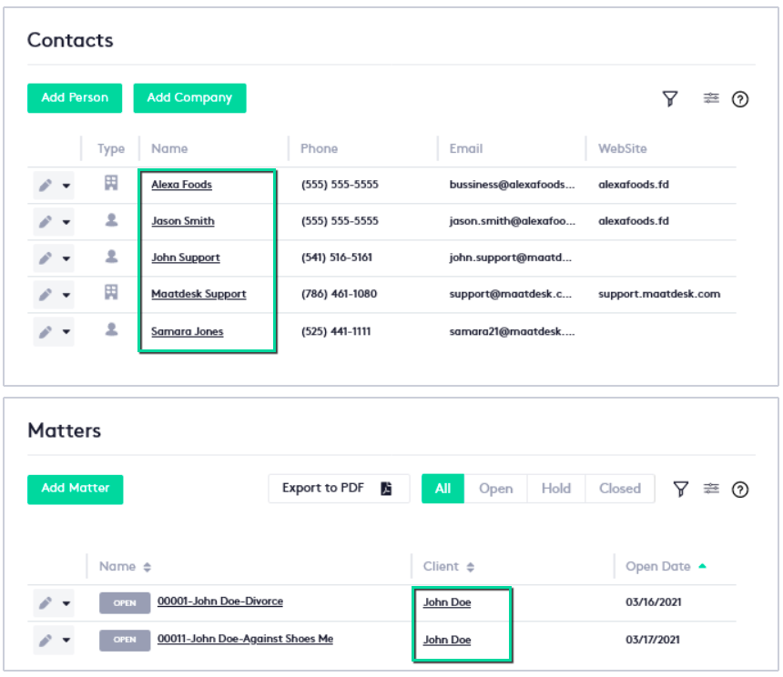This screenshot has height=677, width=783.
Task: Switch to the Open matters tab
Action: point(495,489)
